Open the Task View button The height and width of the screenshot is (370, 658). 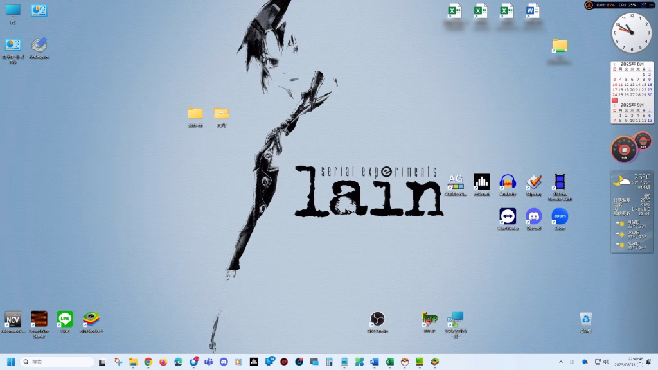coord(102,362)
